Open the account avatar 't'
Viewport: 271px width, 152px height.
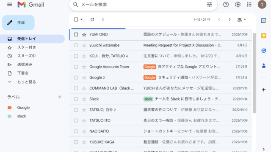[x=262, y=5]
